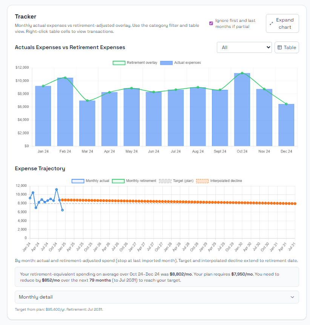Viewport: 310px width, 325px height.
Task: Toggle the Actual expenses legend item
Action: click(x=181, y=63)
